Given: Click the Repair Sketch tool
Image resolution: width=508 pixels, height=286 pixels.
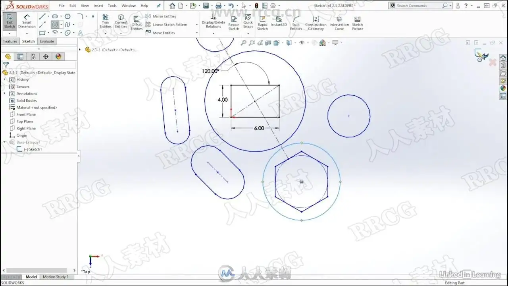Looking at the screenshot, I should pos(234,23).
